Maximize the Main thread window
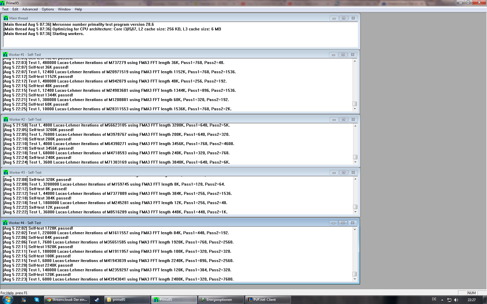This screenshot has height=304, width=487. 344,18
